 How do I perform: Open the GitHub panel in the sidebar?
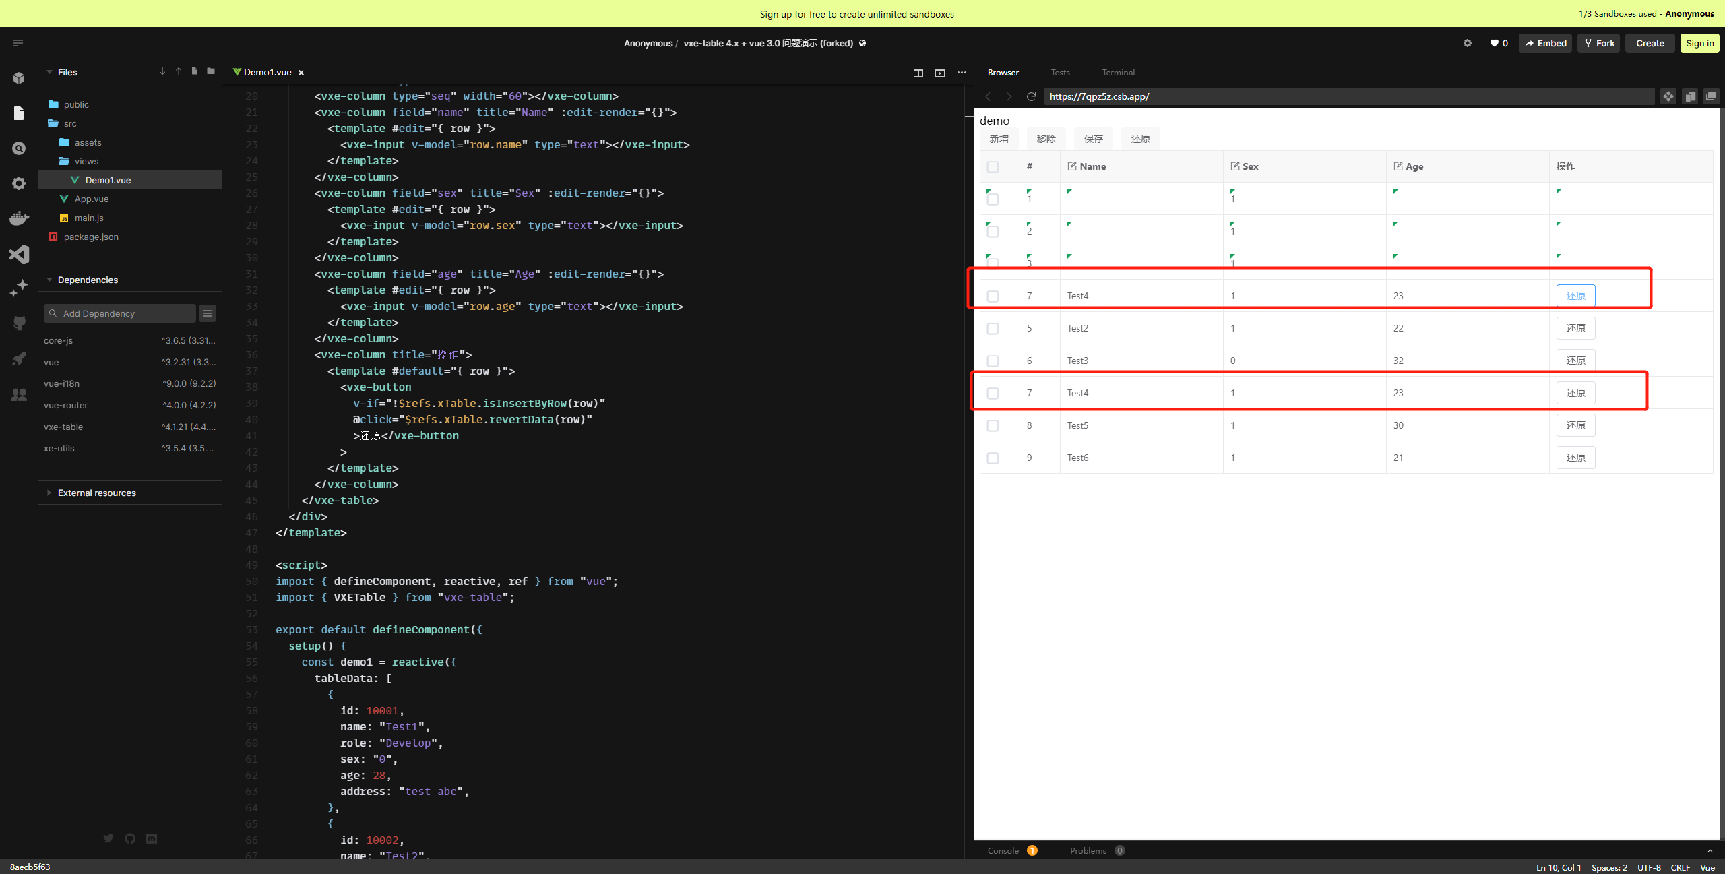coord(19,322)
